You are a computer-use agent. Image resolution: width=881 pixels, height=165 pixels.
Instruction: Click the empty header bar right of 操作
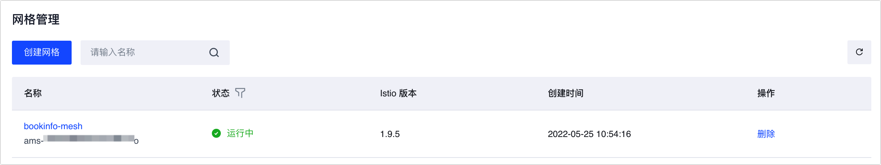click(828, 93)
